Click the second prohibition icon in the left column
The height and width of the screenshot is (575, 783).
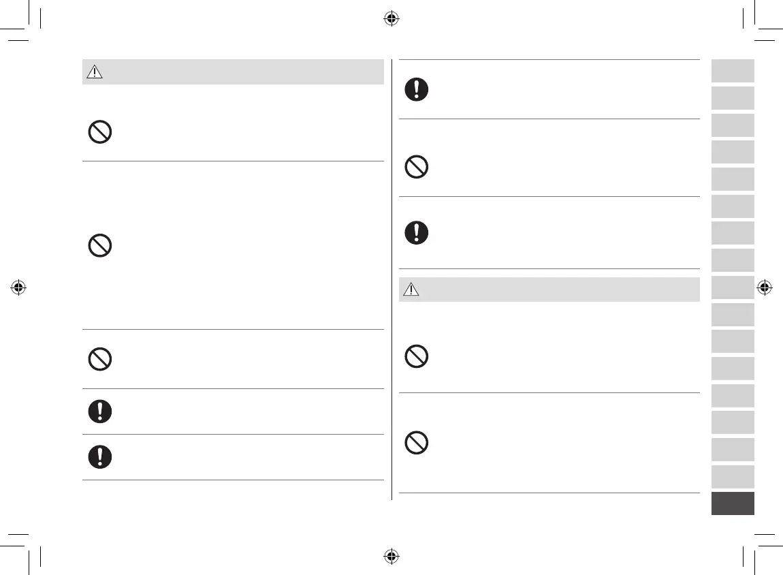pos(100,245)
